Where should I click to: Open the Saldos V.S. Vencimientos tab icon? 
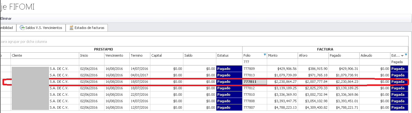[22, 28]
